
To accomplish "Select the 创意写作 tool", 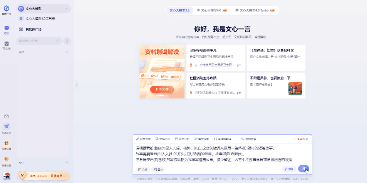I will (143, 139).
